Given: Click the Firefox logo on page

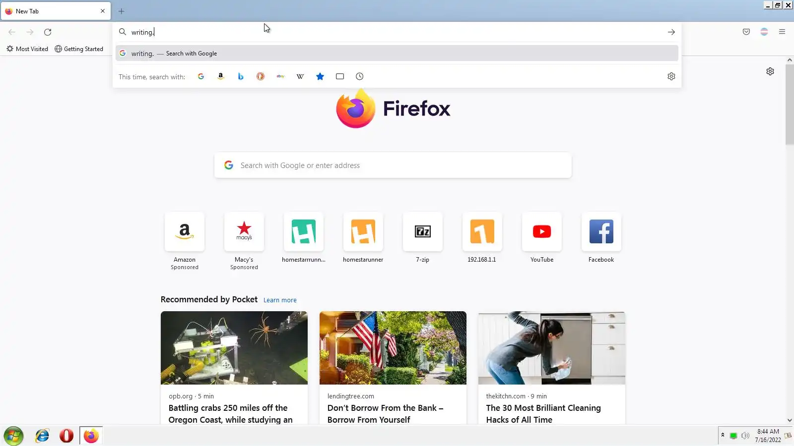Looking at the screenshot, I should pos(393,109).
